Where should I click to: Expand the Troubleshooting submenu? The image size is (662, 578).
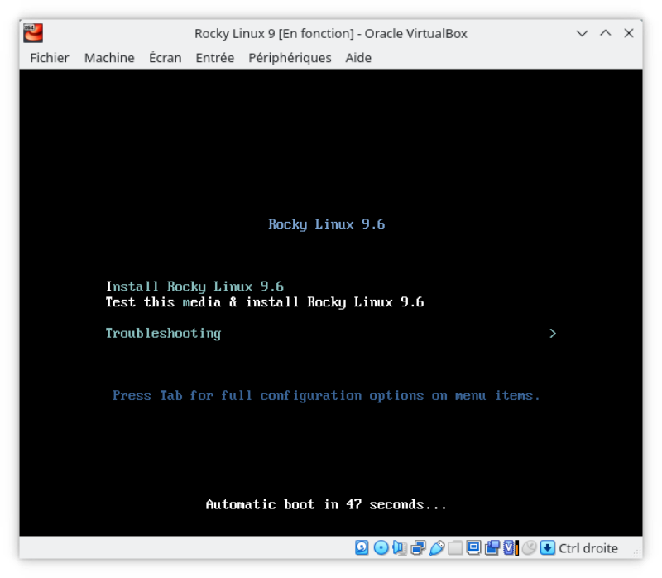(x=162, y=334)
